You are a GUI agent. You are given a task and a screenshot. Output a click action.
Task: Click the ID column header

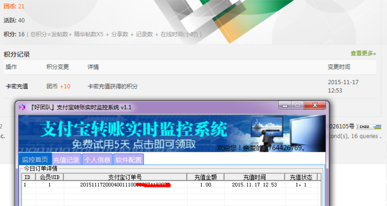[x=29, y=177]
